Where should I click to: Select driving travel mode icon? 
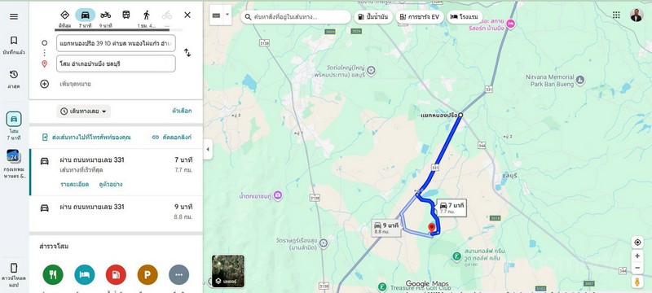coord(86,15)
